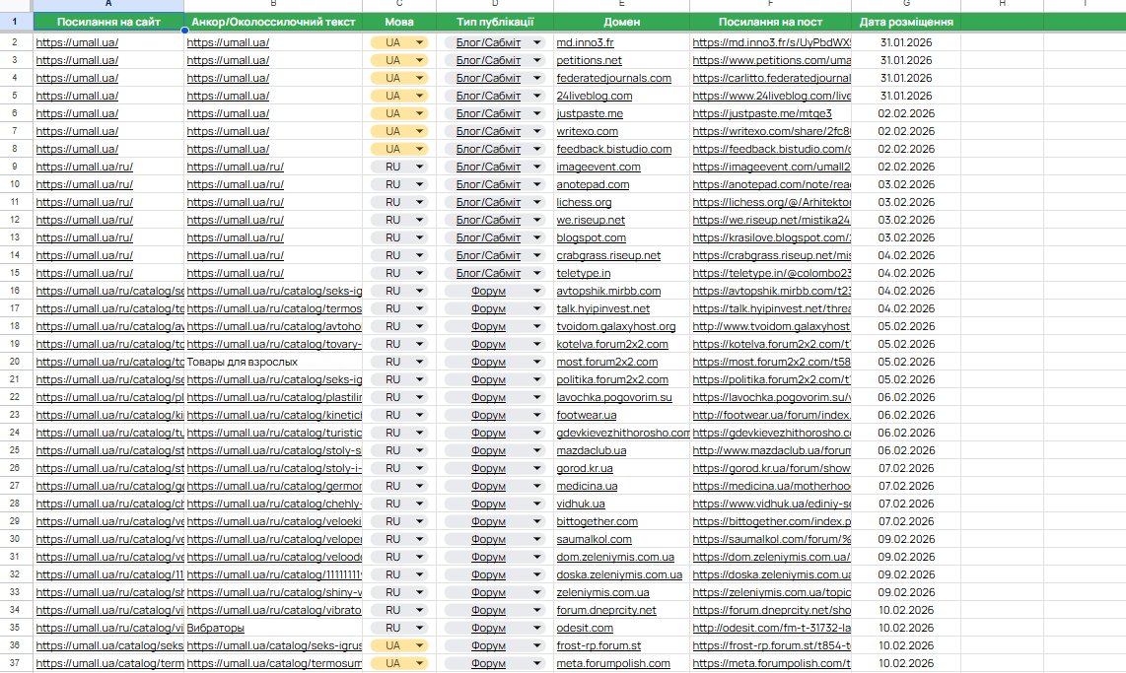The height and width of the screenshot is (673, 1126).
Task: Open the blogspot.com domain link
Action: tap(591, 237)
